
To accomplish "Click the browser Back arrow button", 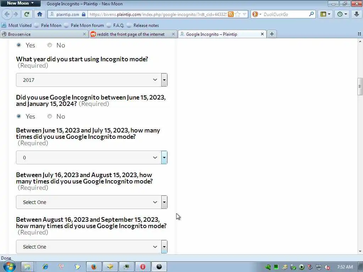I will 7,14.
